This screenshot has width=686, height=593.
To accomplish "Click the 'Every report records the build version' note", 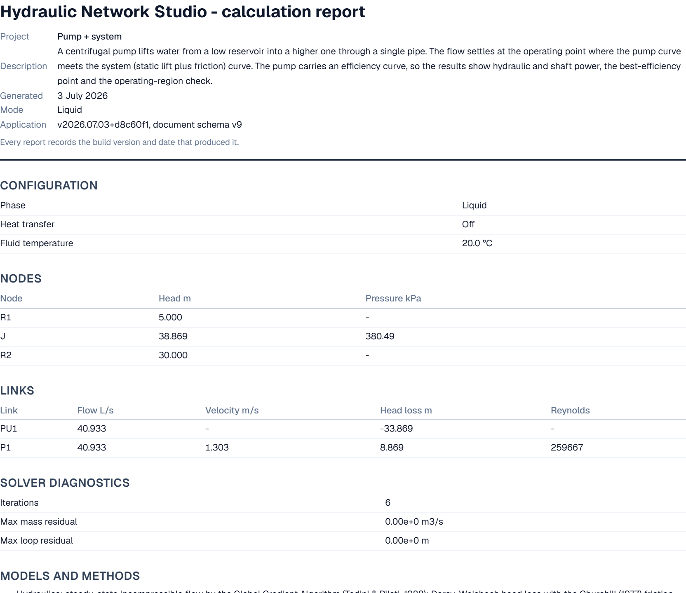I will point(120,142).
